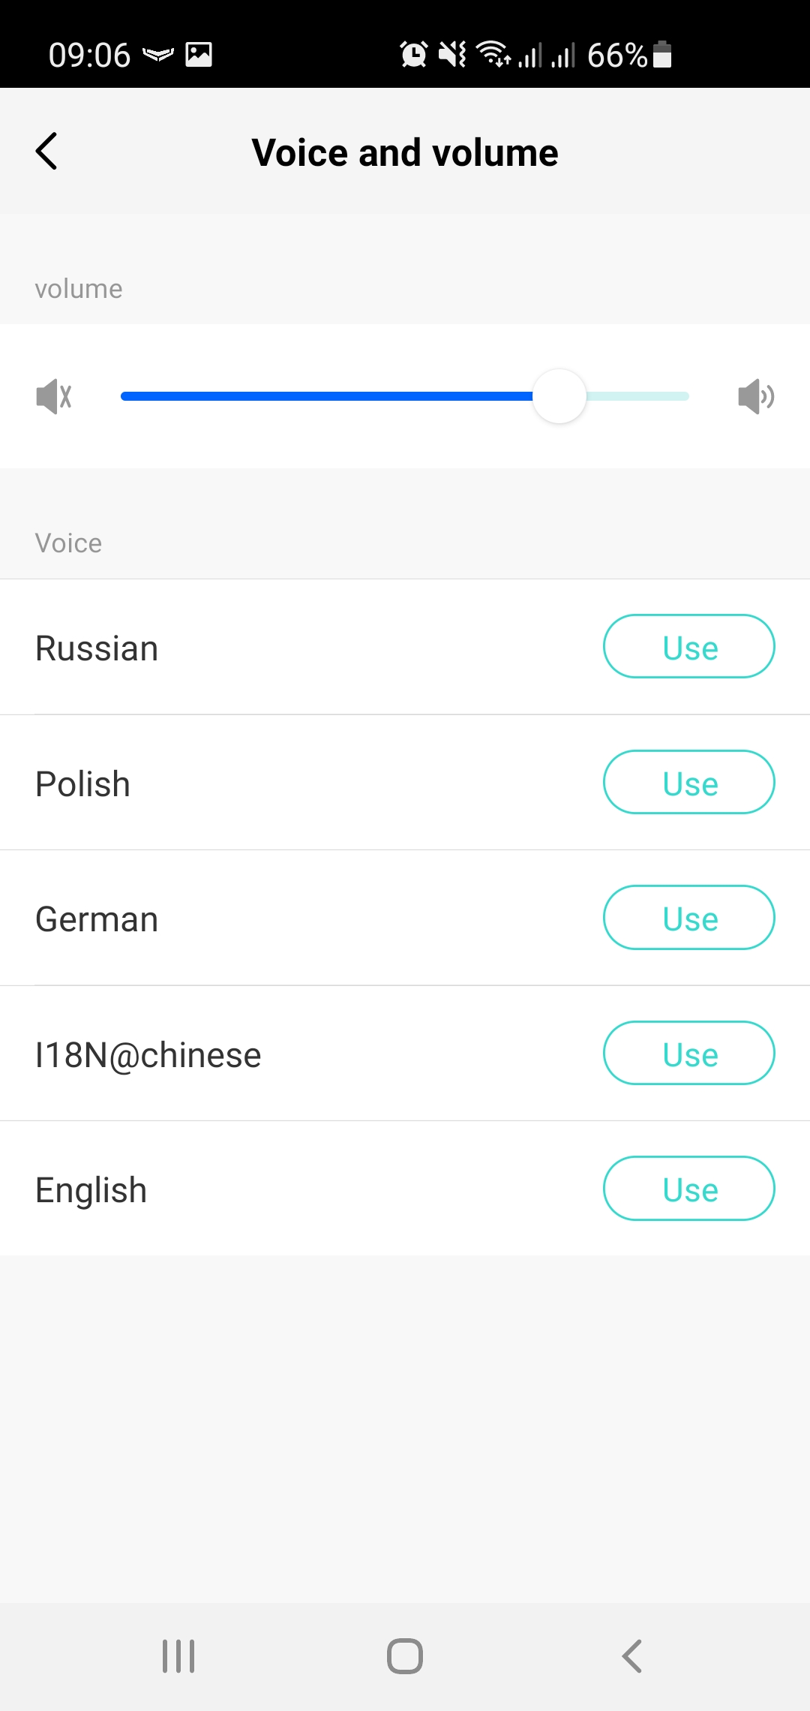The width and height of the screenshot is (810, 1711).
Task: Use the Polish voice
Action: click(688, 782)
